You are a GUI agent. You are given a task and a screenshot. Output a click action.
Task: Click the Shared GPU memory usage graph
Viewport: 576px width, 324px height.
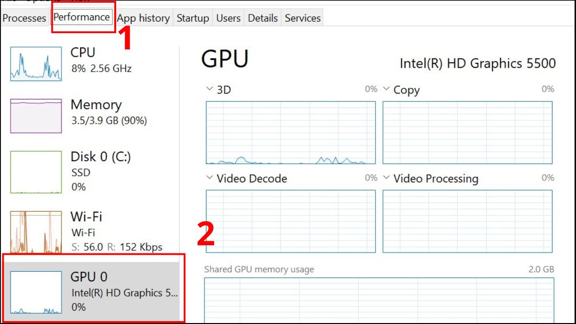pos(379,300)
